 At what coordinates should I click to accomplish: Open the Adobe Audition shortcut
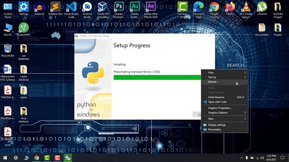click(x=135, y=10)
